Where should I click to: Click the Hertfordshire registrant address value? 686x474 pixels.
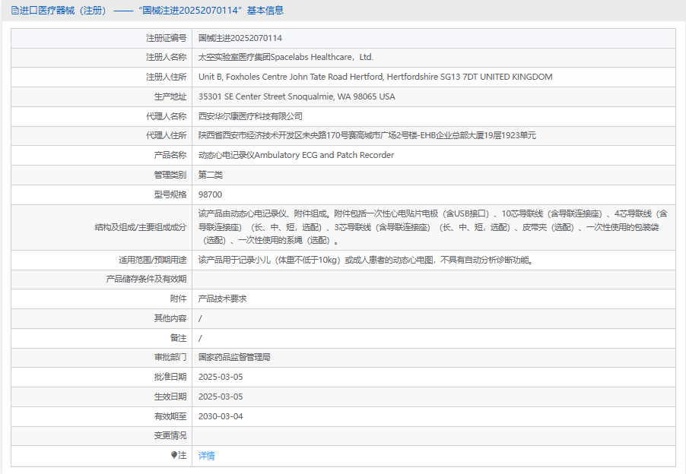click(x=375, y=77)
